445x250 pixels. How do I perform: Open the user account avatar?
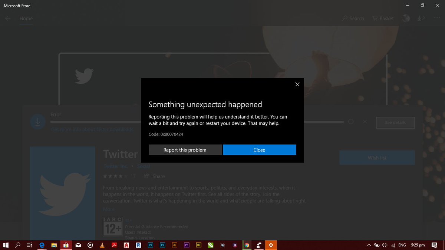click(x=406, y=18)
